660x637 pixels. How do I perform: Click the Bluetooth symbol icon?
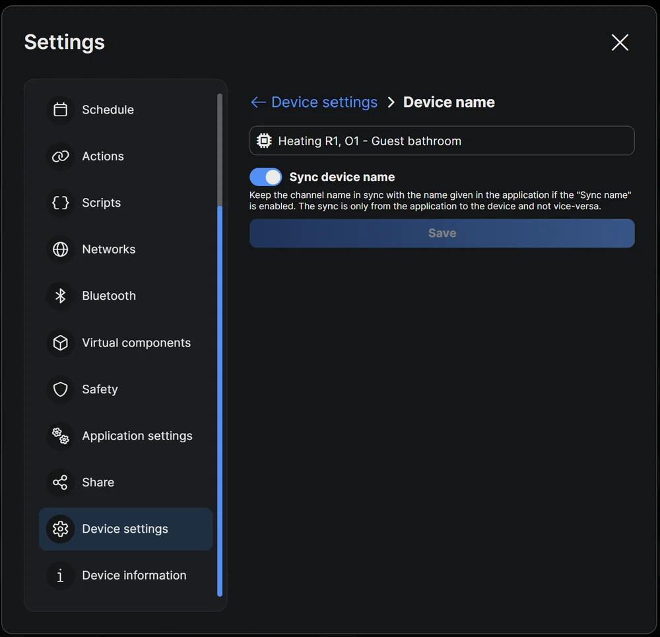60,296
